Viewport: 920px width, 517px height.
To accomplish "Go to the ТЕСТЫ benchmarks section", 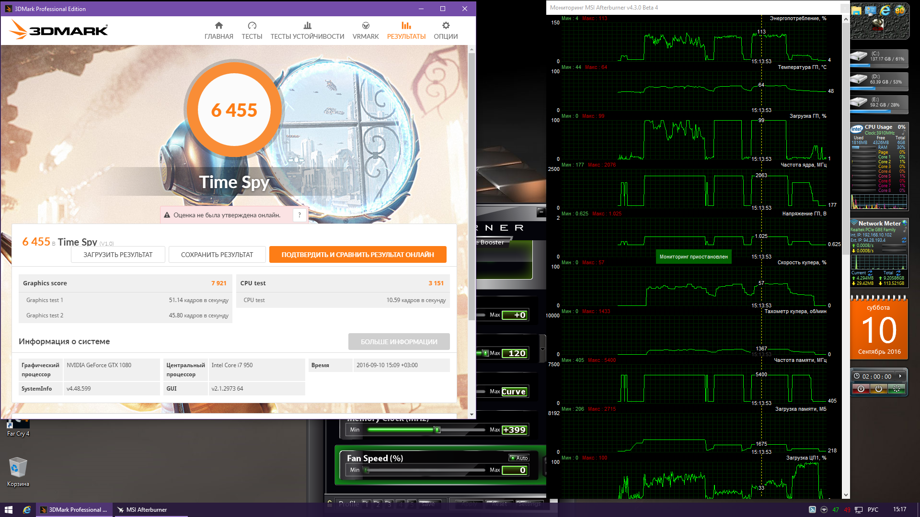I will pyautogui.click(x=252, y=31).
